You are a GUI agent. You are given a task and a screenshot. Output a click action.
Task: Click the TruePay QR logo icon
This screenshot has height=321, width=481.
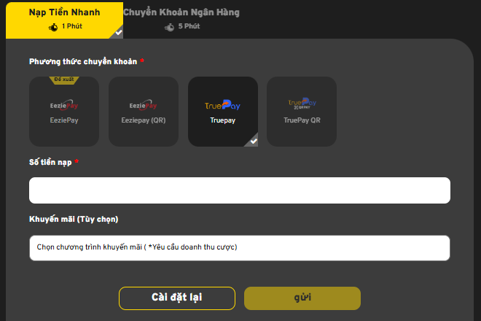[x=302, y=104]
